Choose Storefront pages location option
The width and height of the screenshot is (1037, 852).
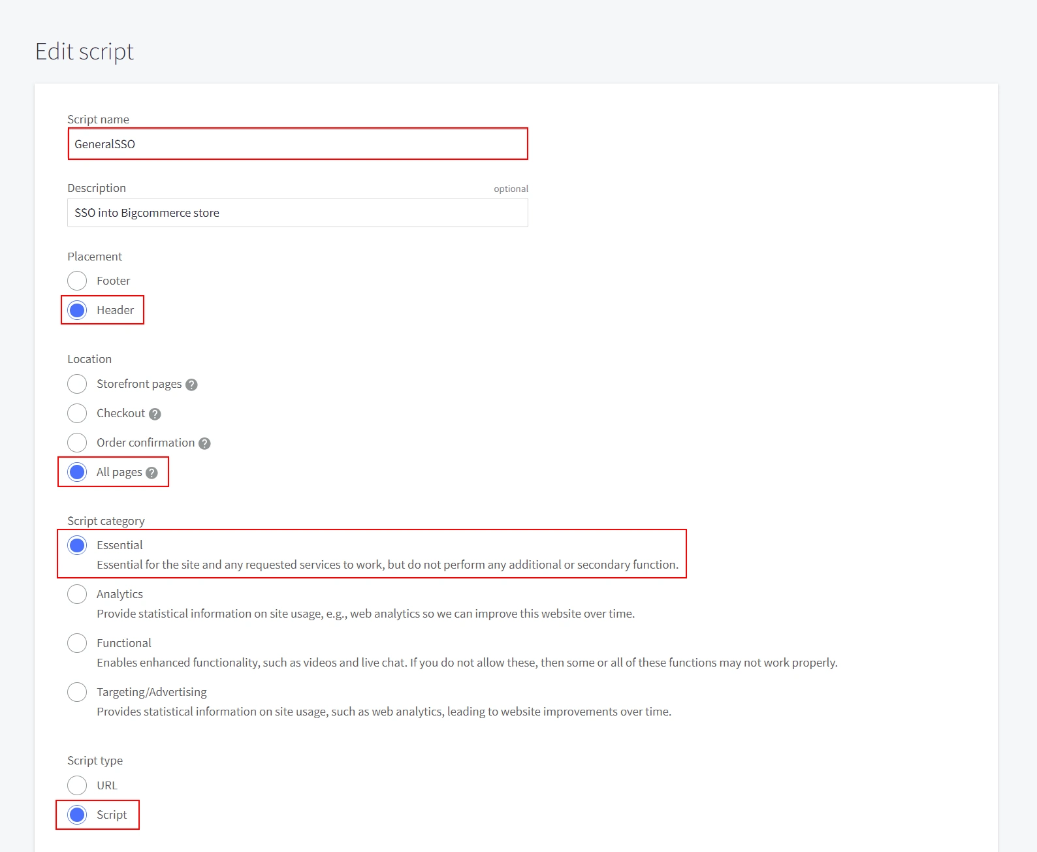pos(77,384)
